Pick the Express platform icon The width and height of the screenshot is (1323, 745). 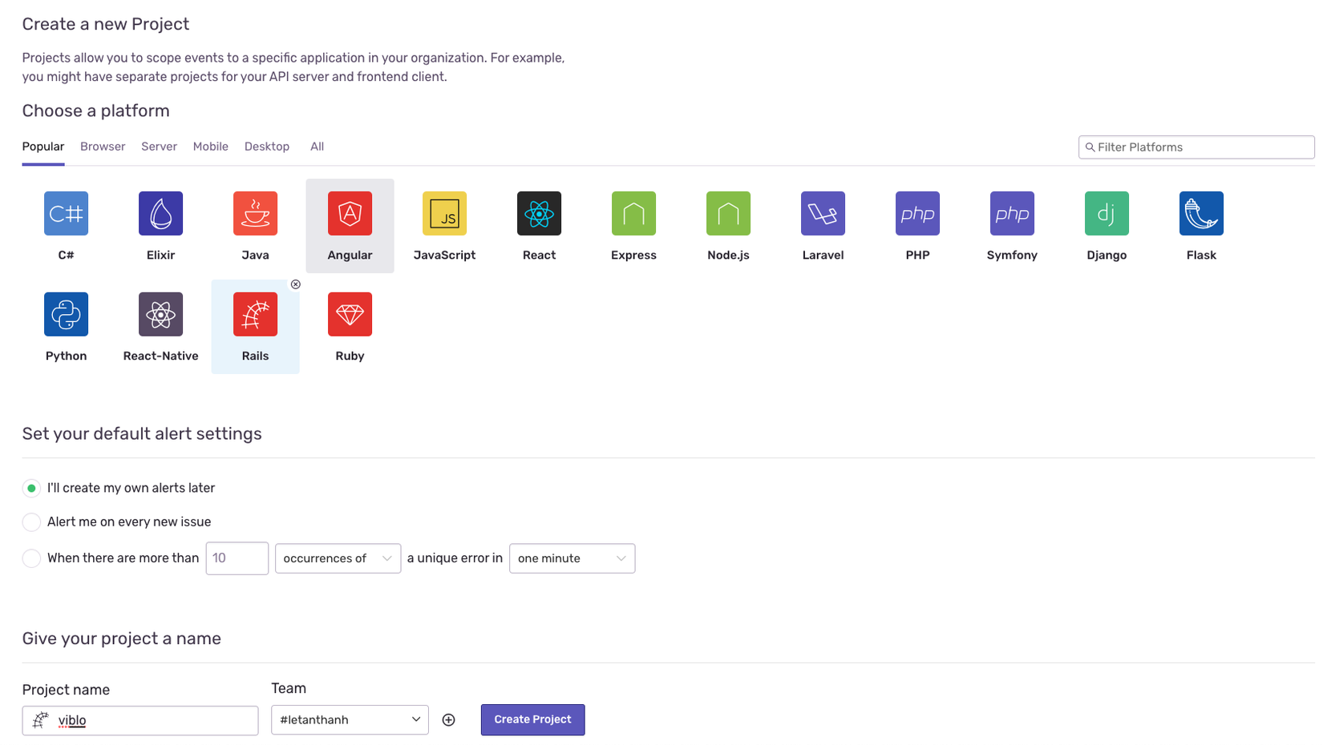(x=633, y=214)
